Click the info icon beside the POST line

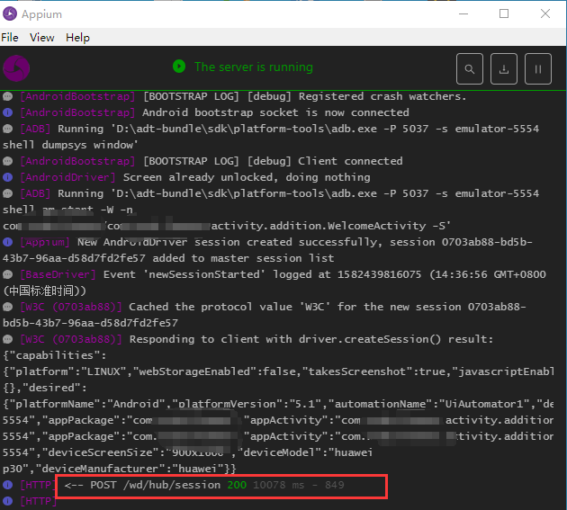point(7,485)
